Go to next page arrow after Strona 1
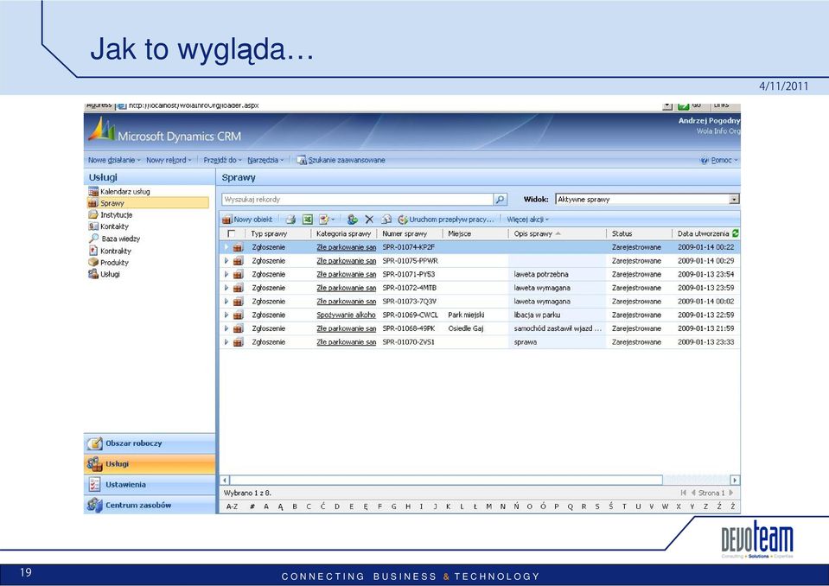This screenshot has width=829, height=586. [731, 493]
